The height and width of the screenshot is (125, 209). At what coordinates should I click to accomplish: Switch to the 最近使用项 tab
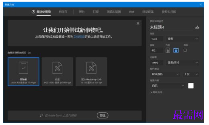tap(44, 12)
